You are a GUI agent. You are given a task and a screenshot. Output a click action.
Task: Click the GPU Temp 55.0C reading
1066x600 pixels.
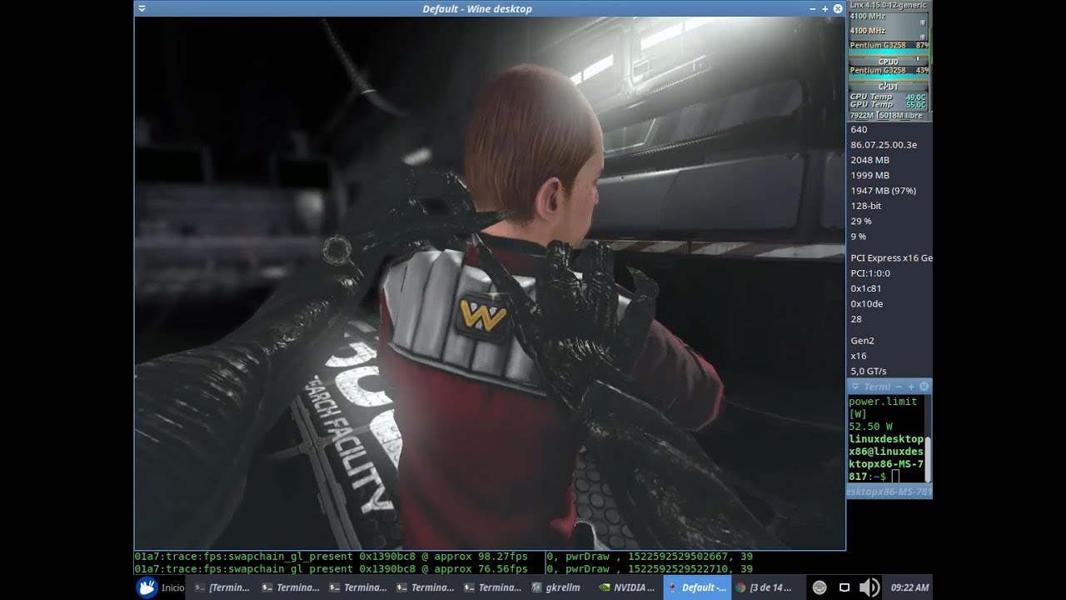(x=888, y=105)
